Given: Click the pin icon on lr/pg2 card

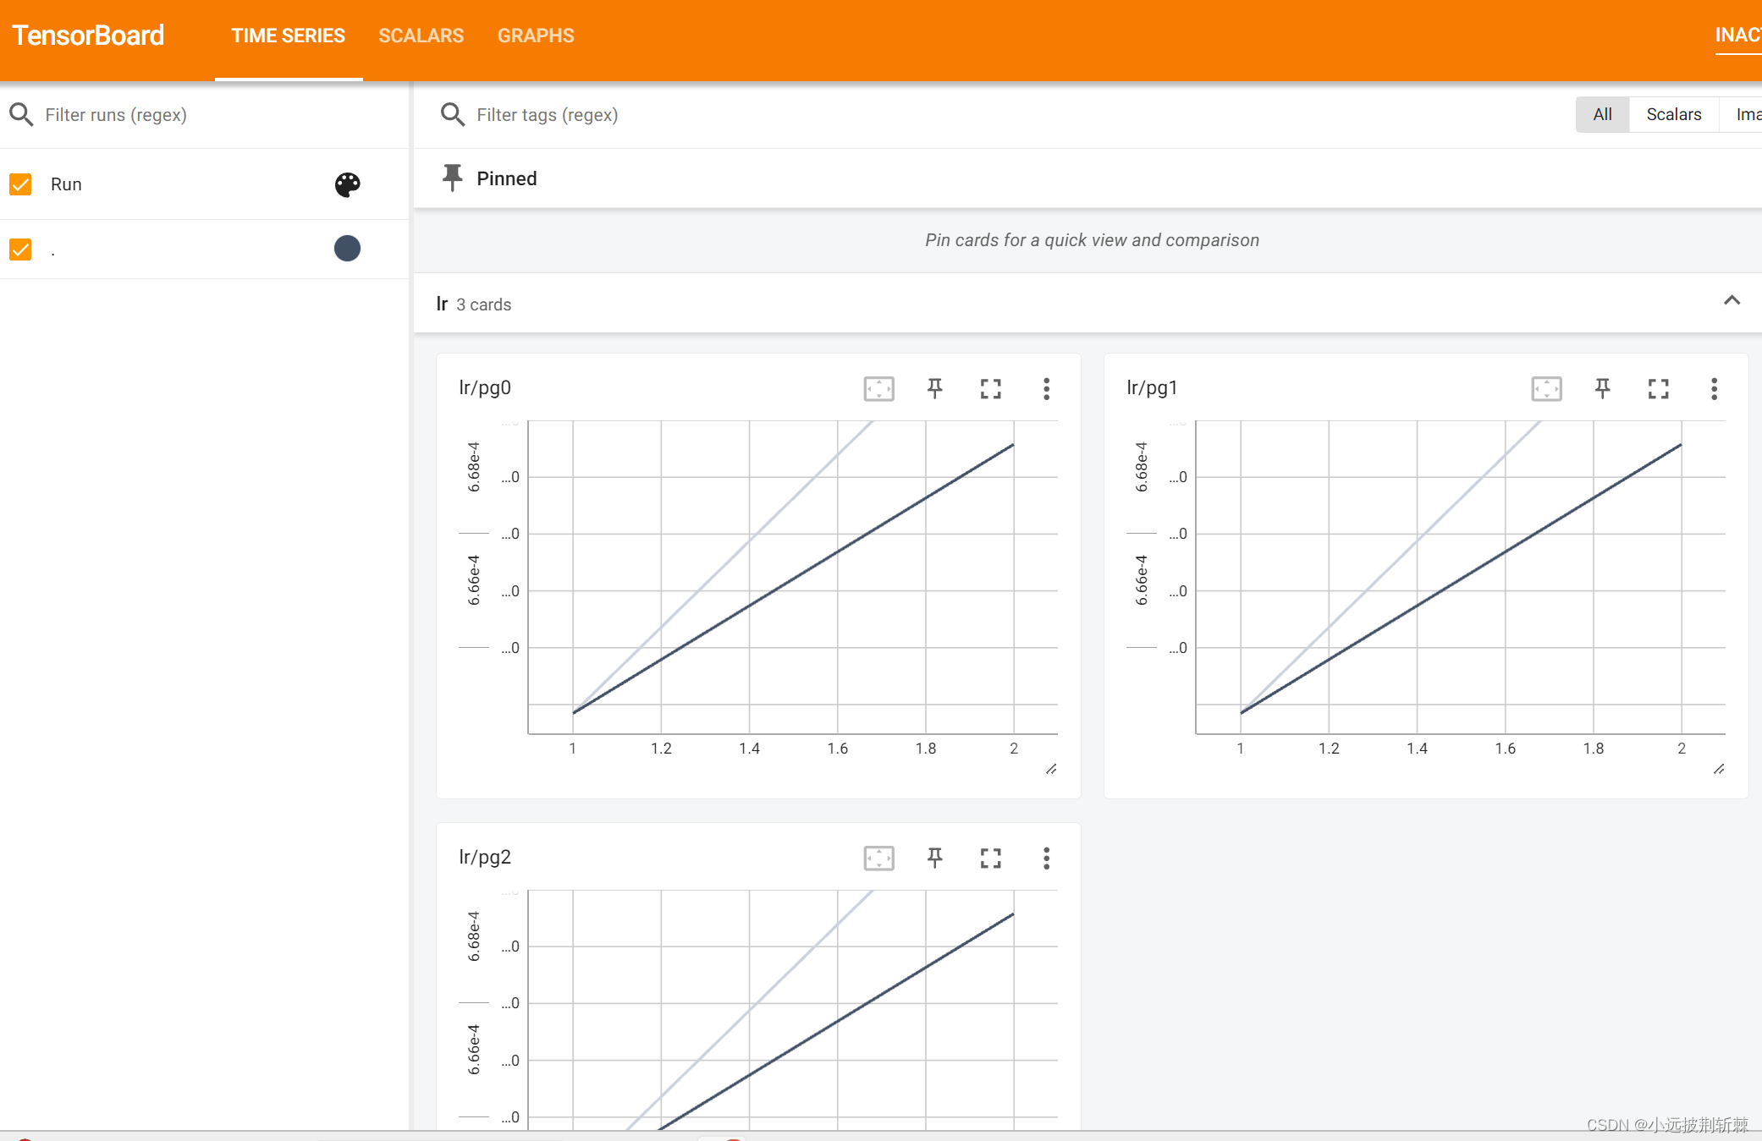Looking at the screenshot, I should (935, 858).
